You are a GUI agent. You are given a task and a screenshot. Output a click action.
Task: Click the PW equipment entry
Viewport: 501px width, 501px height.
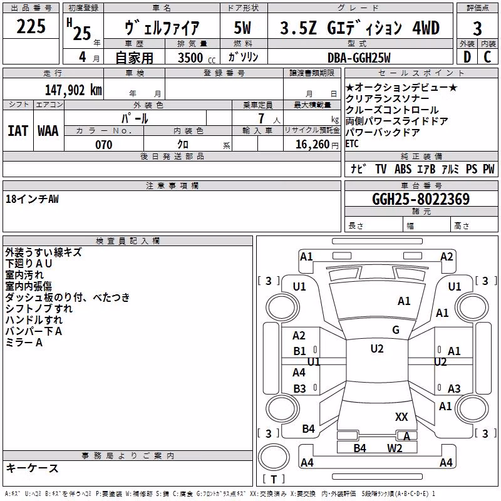click(488, 168)
